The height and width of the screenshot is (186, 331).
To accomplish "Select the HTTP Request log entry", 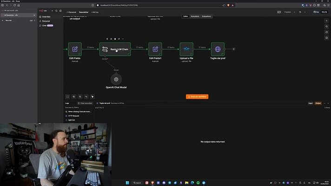I will (73, 116).
